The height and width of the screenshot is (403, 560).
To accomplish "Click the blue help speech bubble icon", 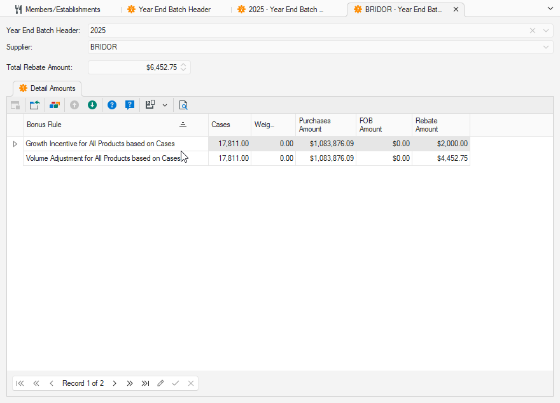I will click(x=130, y=105).
